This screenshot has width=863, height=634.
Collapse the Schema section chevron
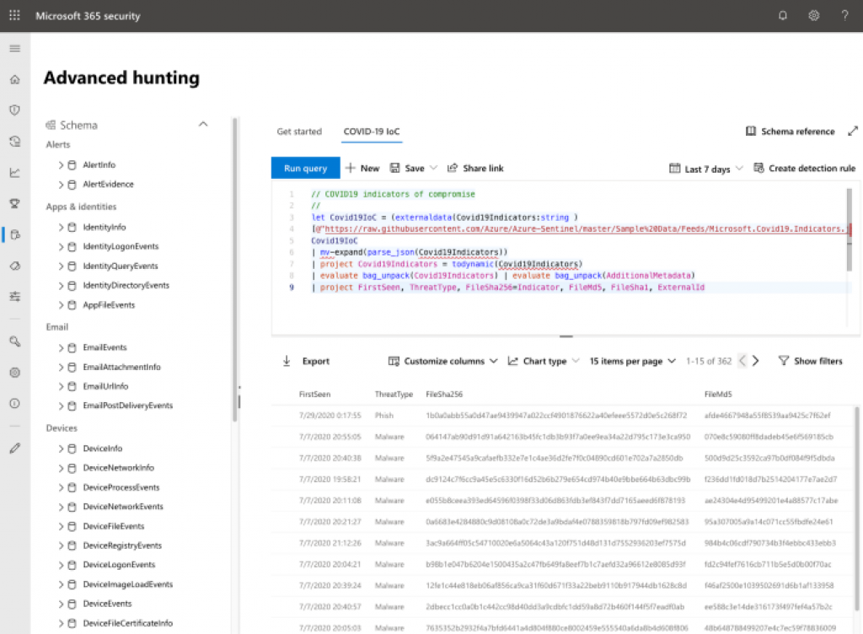tap(203, 125)
